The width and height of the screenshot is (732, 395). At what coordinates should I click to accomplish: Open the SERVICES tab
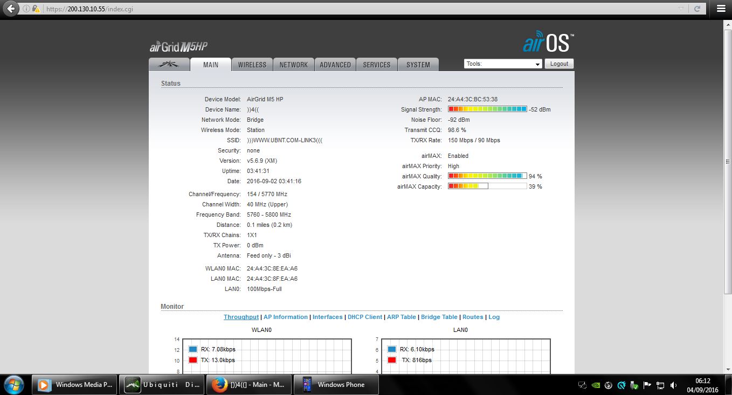(377, 65)
